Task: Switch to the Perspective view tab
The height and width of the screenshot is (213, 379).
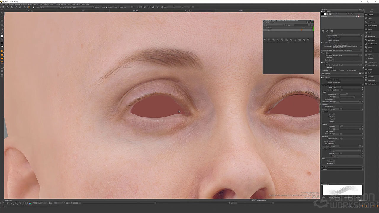Action: click(x=188, y=11)
